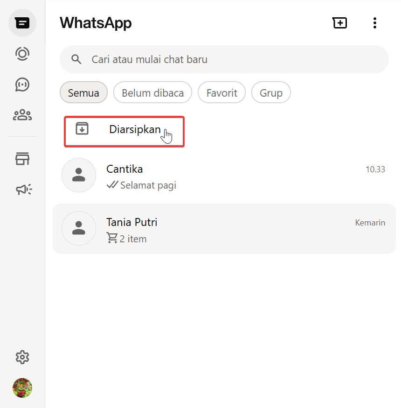Focus the 'Cari atau mulai chat baru' field
The width and height of the screenshot is (401, 408).
pos(233,59)
